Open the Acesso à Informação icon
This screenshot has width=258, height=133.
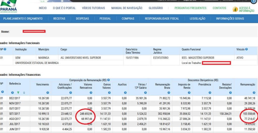[235, 9]
